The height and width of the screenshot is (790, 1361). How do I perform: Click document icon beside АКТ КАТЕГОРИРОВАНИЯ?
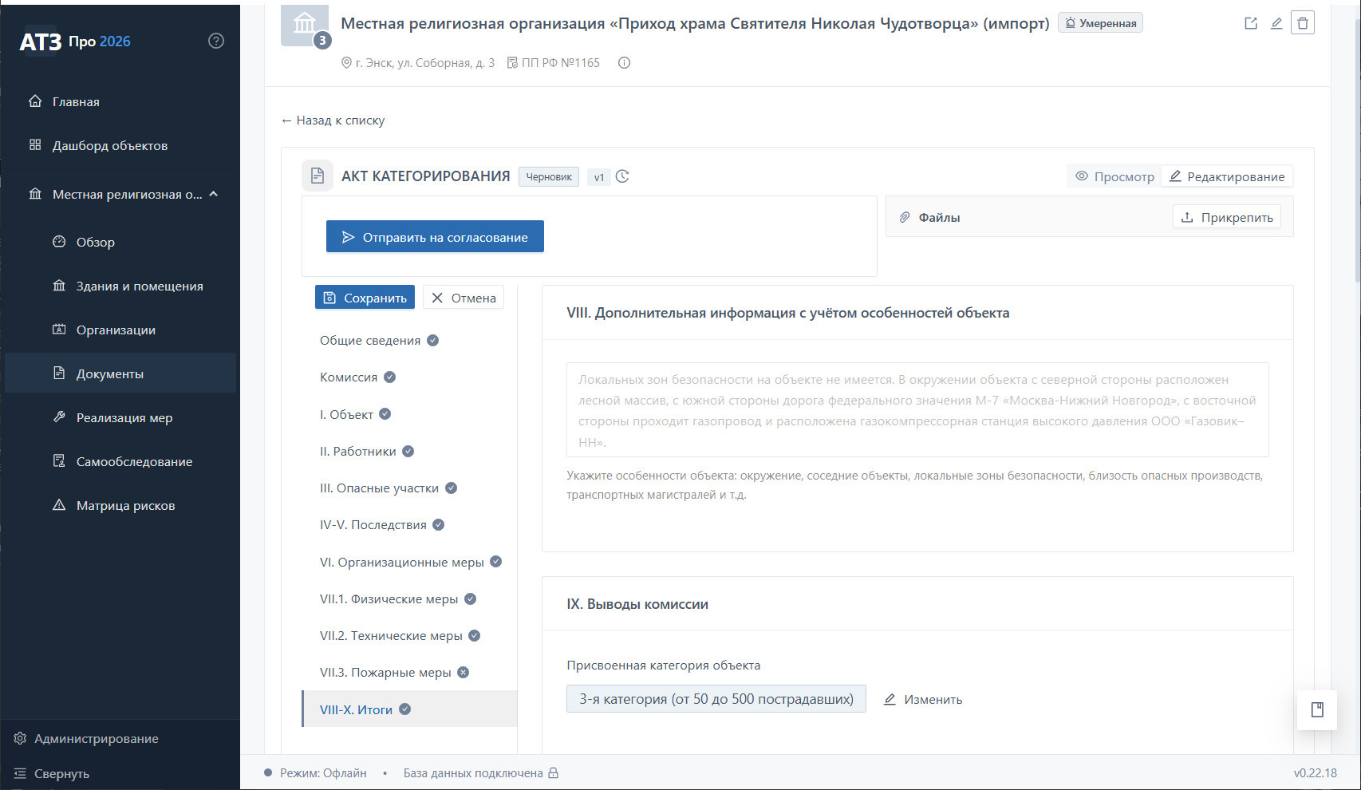click(317, 176)
